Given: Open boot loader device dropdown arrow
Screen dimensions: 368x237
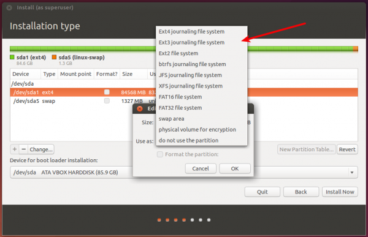Looking at the screenshot, I should pyautogui.click(x=352, y=173).
